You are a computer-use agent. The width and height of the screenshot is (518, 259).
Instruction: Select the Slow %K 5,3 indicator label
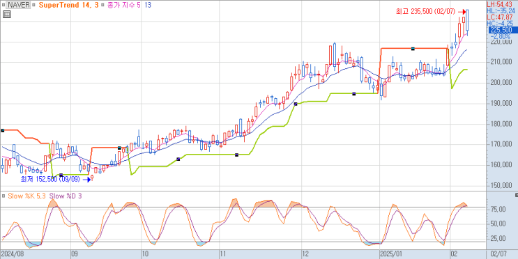27,196
